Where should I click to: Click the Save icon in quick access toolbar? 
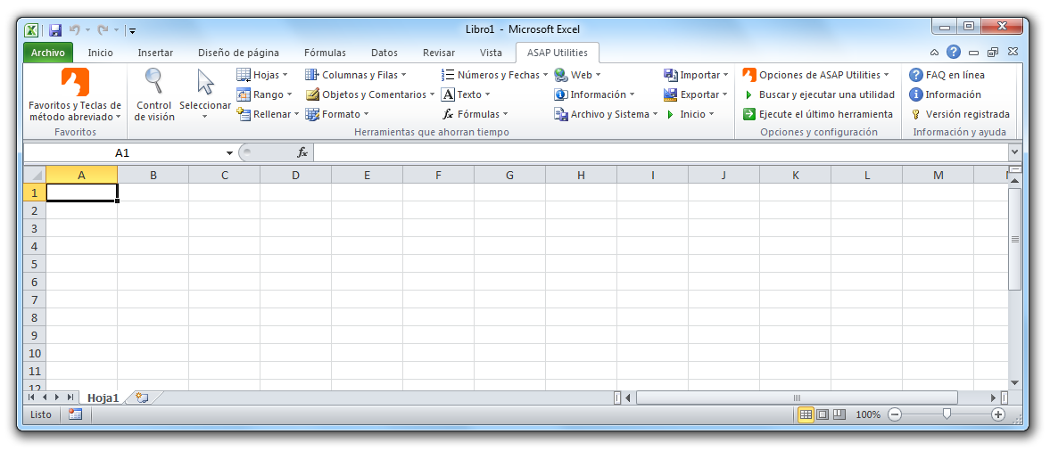(55, 29)
